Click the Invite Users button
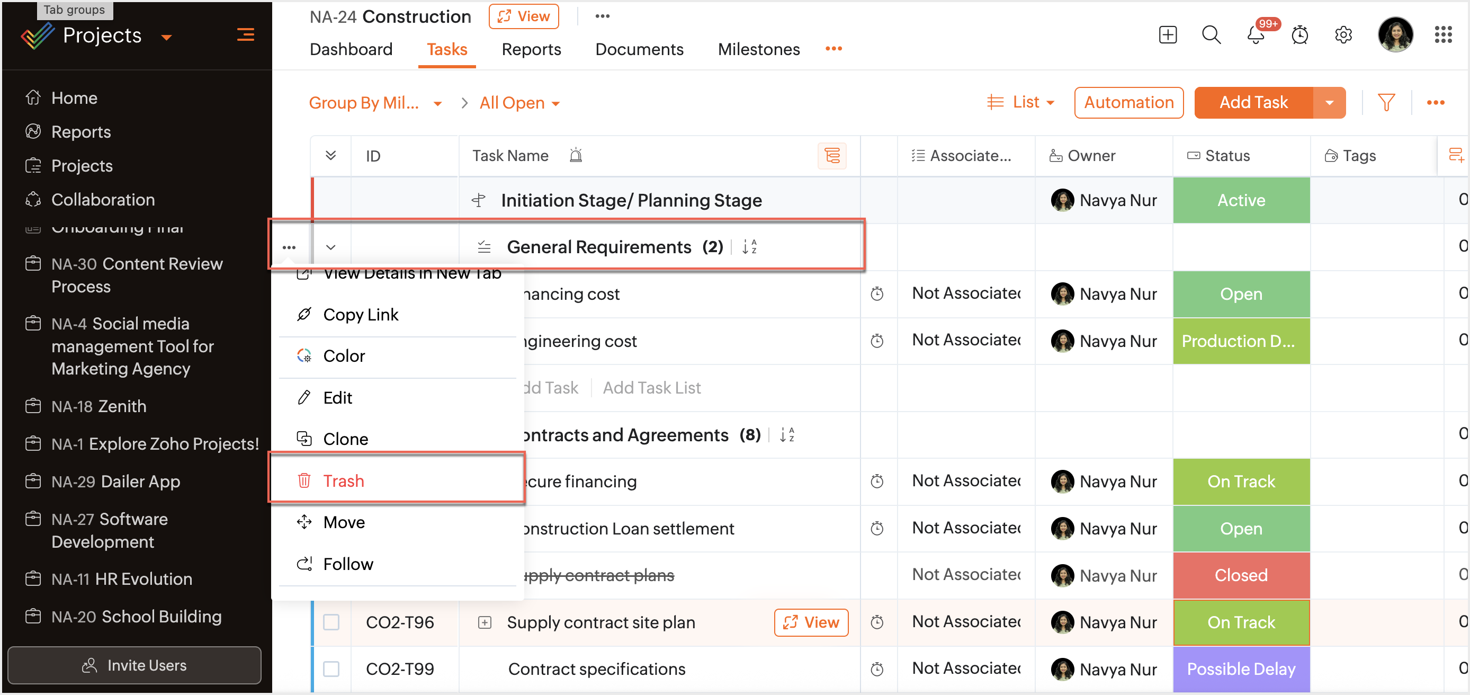This screenshot has width=1470, height=695. pyautogui.click(x=134, y=665)
